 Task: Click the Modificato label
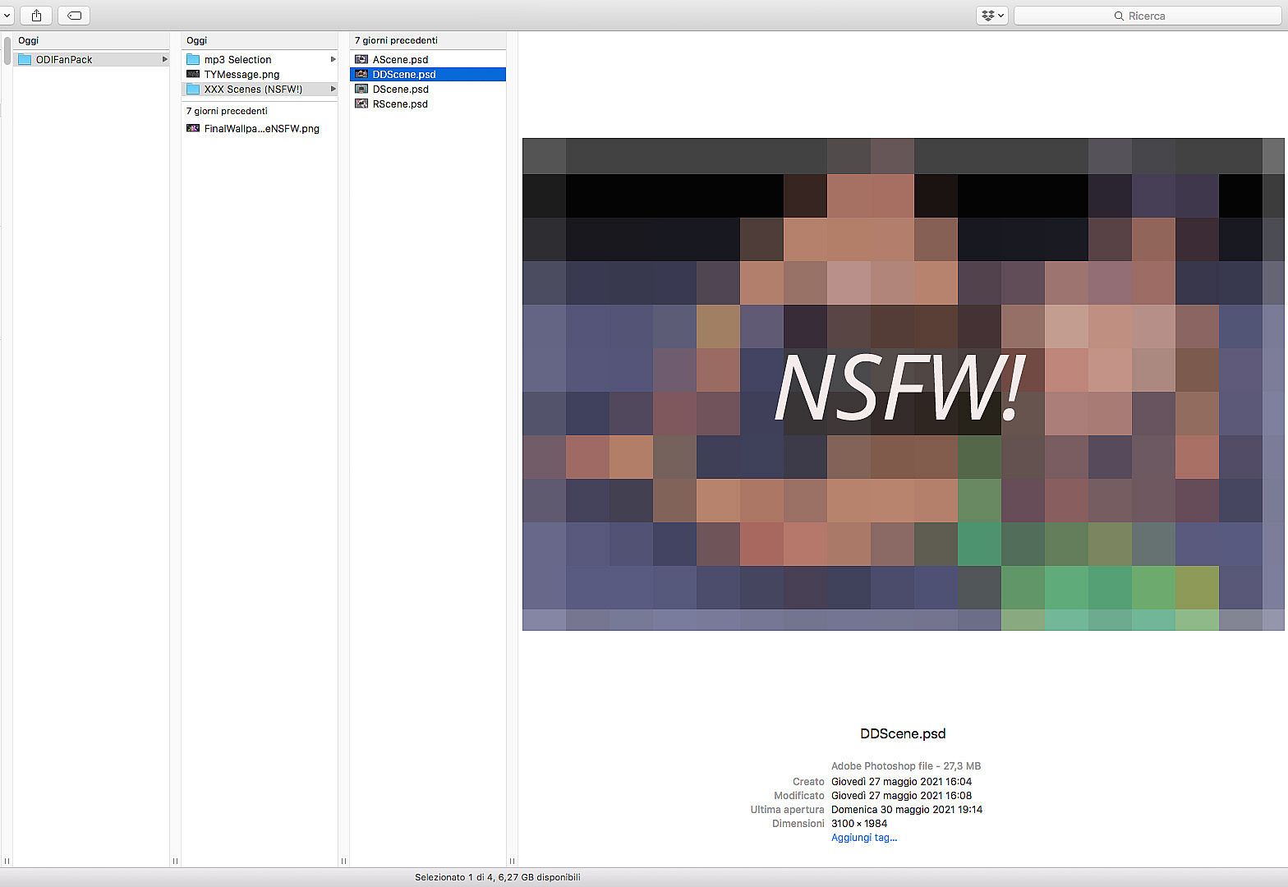(798, 796)
